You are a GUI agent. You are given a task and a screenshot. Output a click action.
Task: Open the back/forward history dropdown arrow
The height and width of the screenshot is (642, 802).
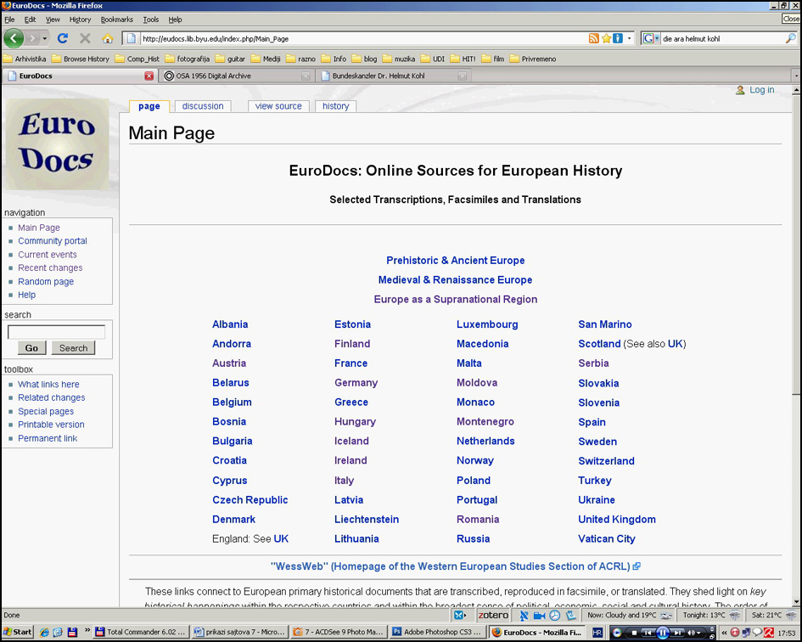(x=44, y=38)
